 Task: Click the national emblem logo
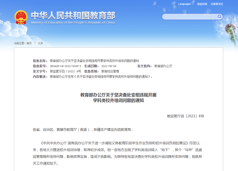21,17
